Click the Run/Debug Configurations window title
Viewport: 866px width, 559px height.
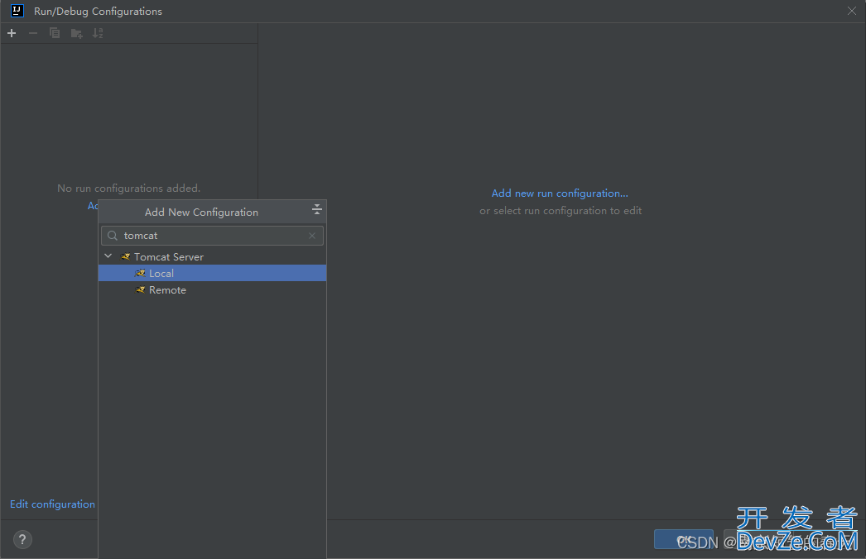pyautogui.click(x=98, y=11)
